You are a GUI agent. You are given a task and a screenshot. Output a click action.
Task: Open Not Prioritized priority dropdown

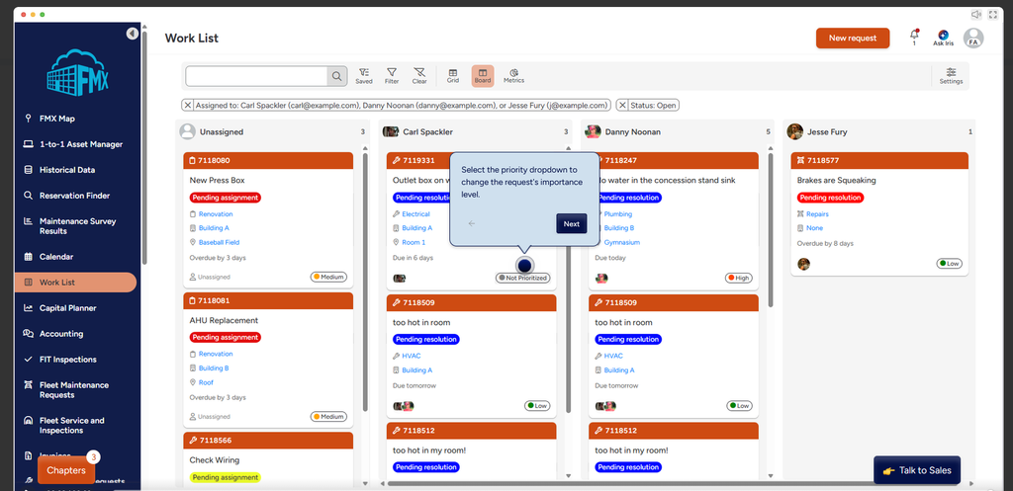coord(522,278)
